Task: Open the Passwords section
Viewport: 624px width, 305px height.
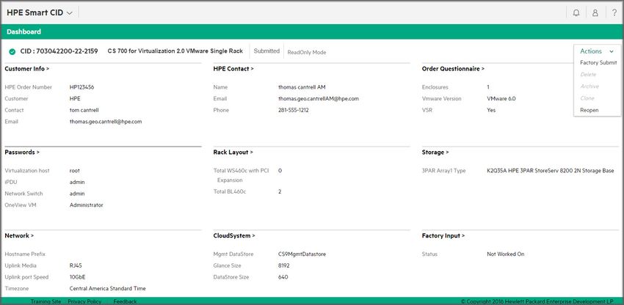Action: click(x=22, y=152)
